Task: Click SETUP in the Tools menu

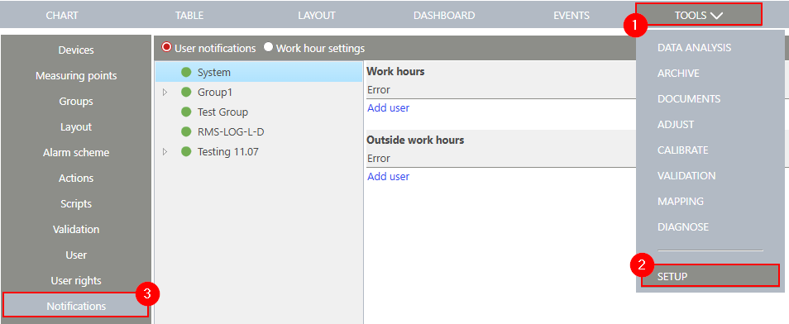Action: tap(710, 276)
